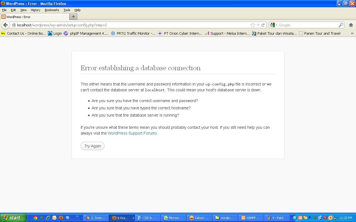This screenshot has width=356, height=222.
Task: Show more bookmarks via toolbar chevron
Action: [352, 33]
